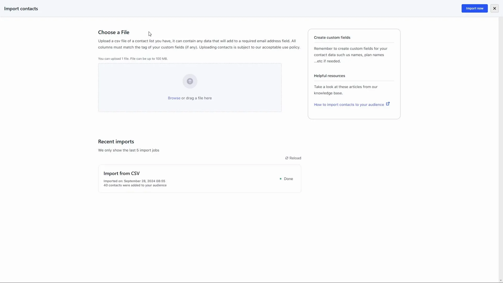Close the Import contacts dialog

click(494, 8)
